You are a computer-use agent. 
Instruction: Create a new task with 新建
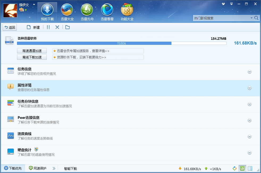(x=33, y=27)
